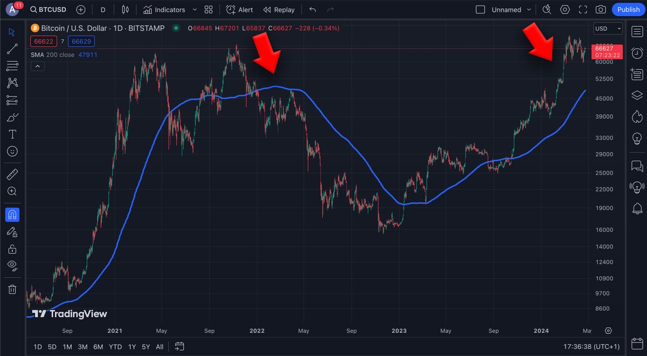This screenshot has height=356, width=647.
Task: Open time axis settings gear
Action: click(x=608, y=330)
